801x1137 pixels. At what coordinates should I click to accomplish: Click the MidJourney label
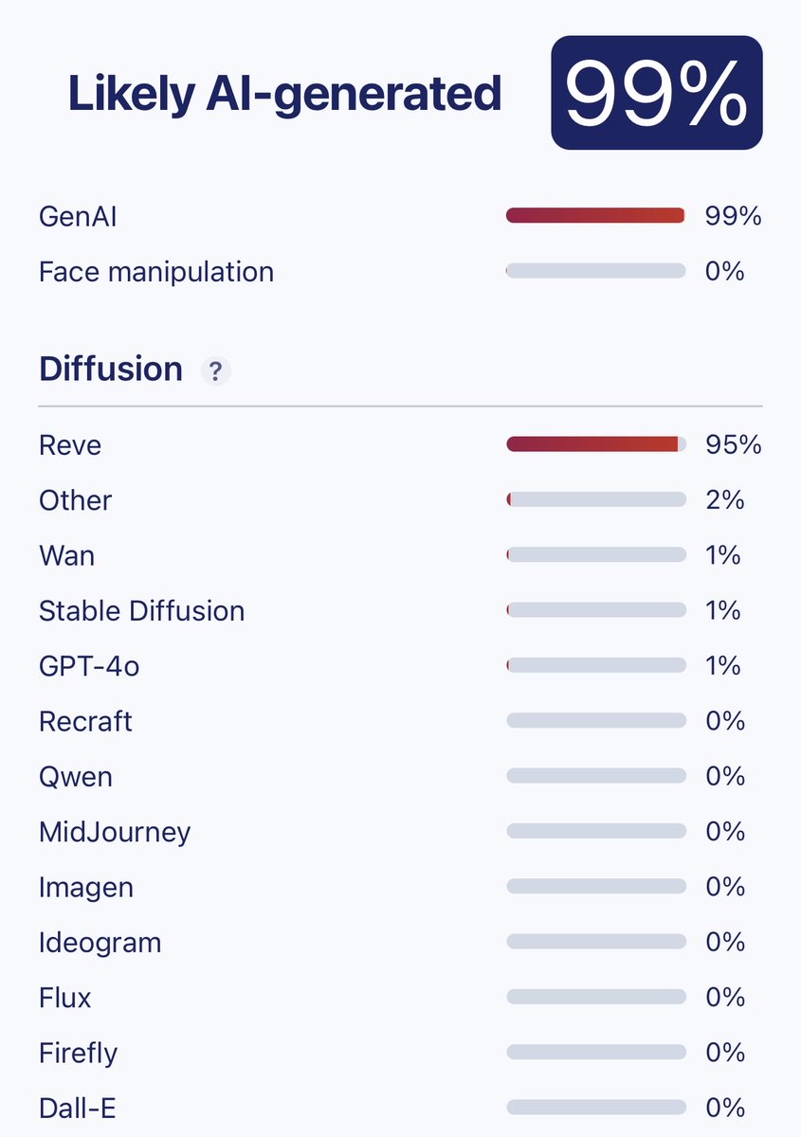coord(115,833)
